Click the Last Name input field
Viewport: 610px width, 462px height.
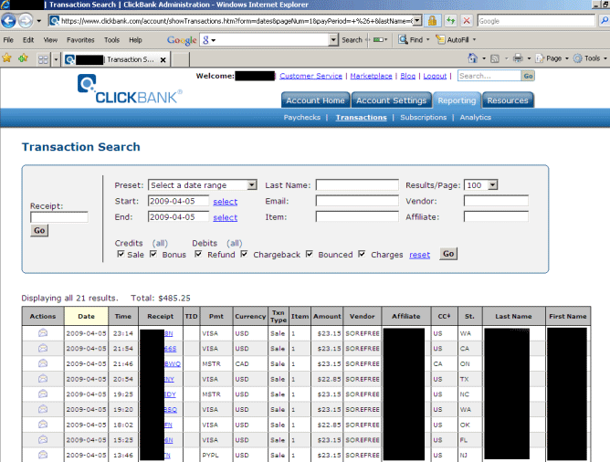[x=357, y=184]
